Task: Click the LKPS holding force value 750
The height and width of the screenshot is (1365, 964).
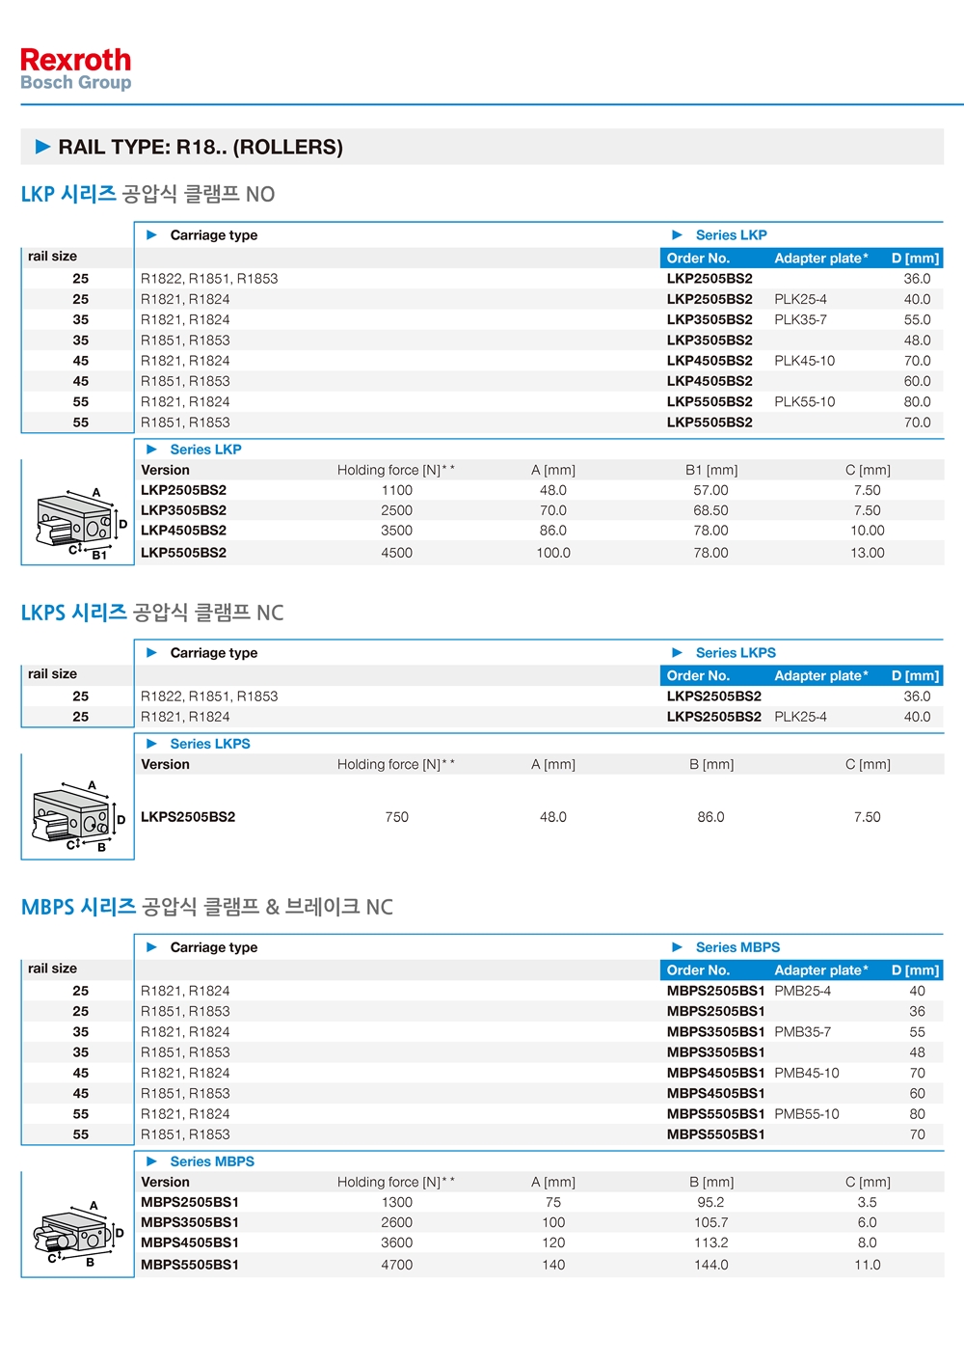Action: [396, 817]
